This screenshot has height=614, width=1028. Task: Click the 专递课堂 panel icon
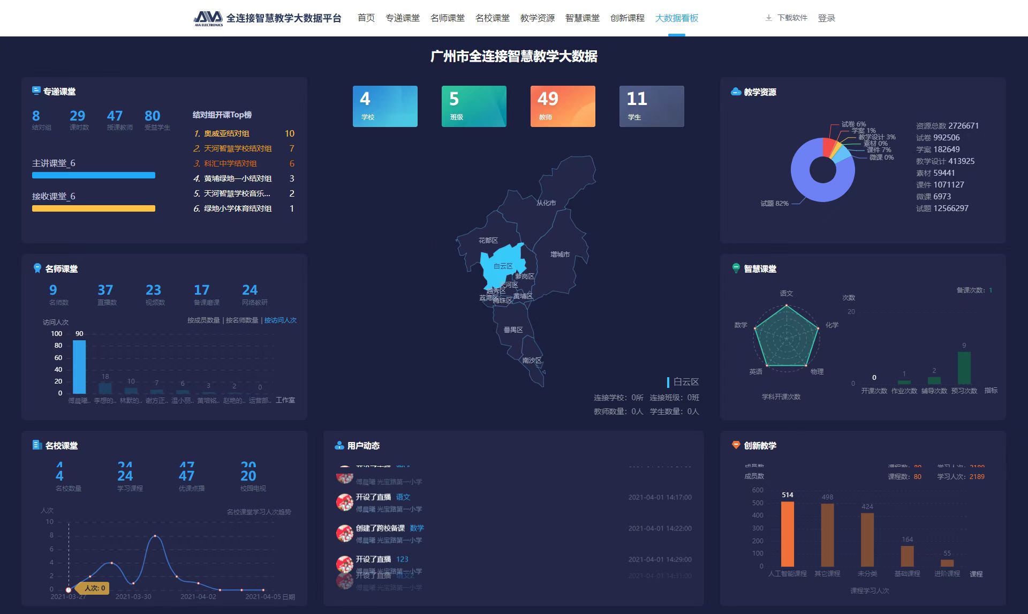[36, 91]
